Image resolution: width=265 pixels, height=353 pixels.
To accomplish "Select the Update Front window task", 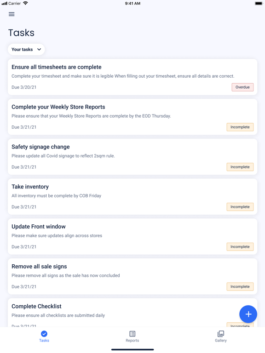I will tap(132, 236).
